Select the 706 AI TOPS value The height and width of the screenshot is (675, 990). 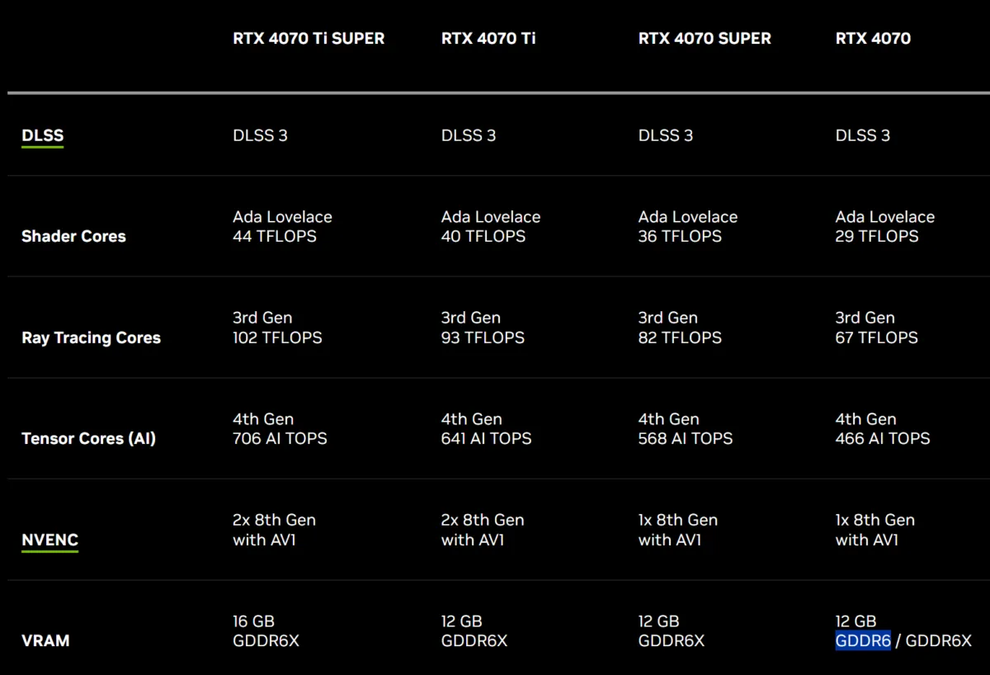click(280, 439)
